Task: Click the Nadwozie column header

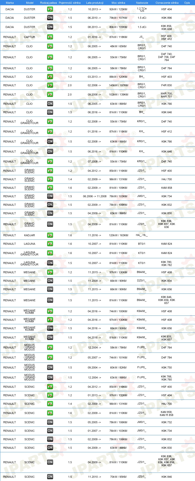Action: pos(142,3)
